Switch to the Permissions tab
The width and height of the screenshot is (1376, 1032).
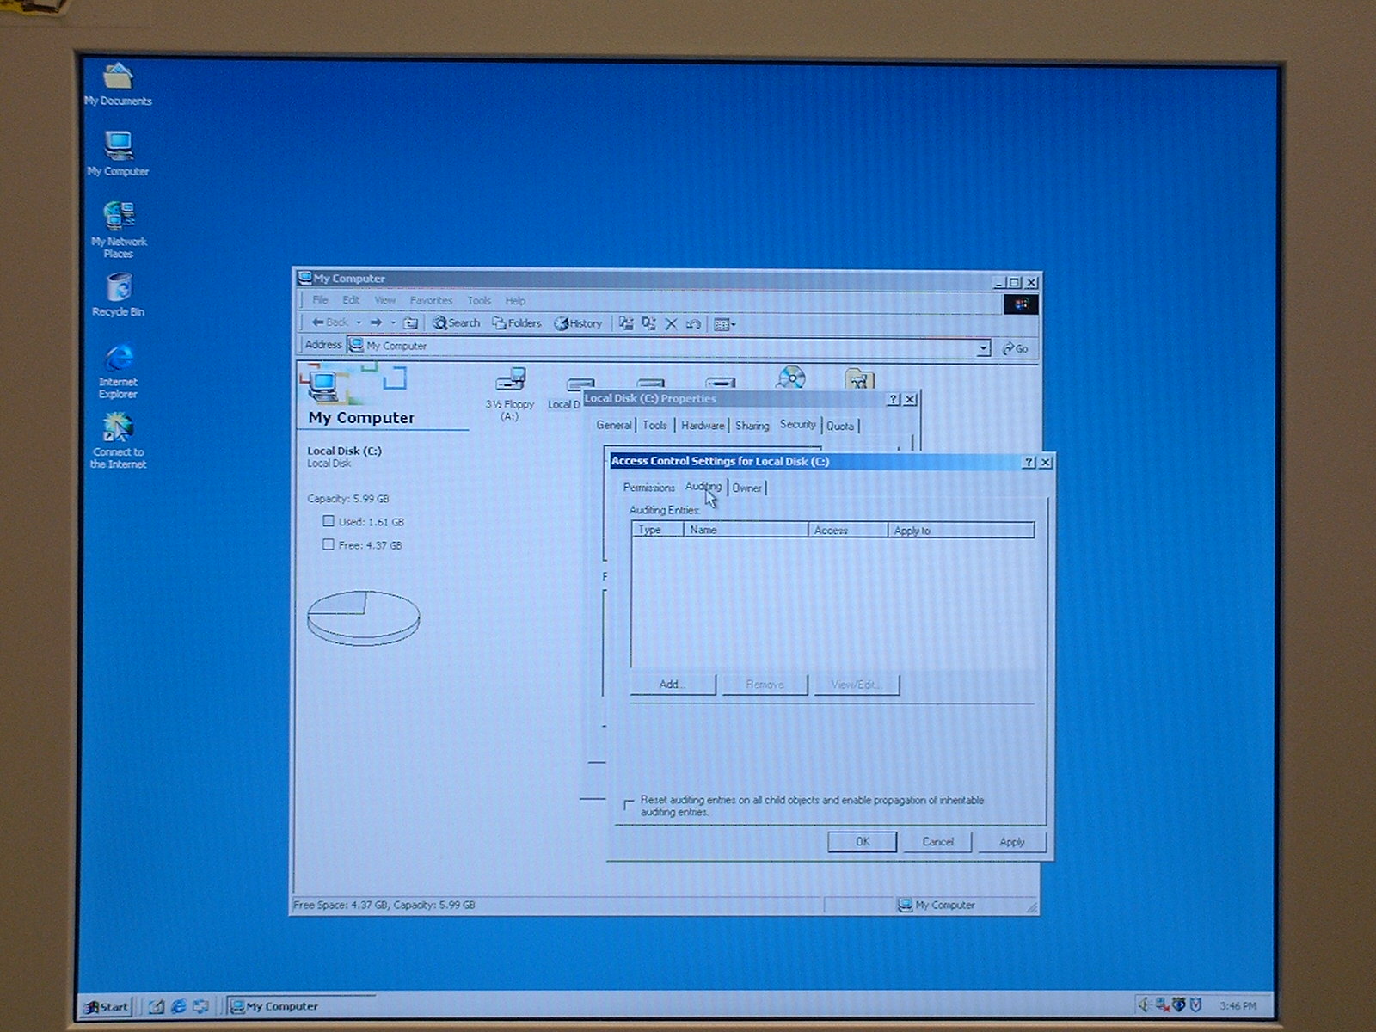(x=648, y=488)
